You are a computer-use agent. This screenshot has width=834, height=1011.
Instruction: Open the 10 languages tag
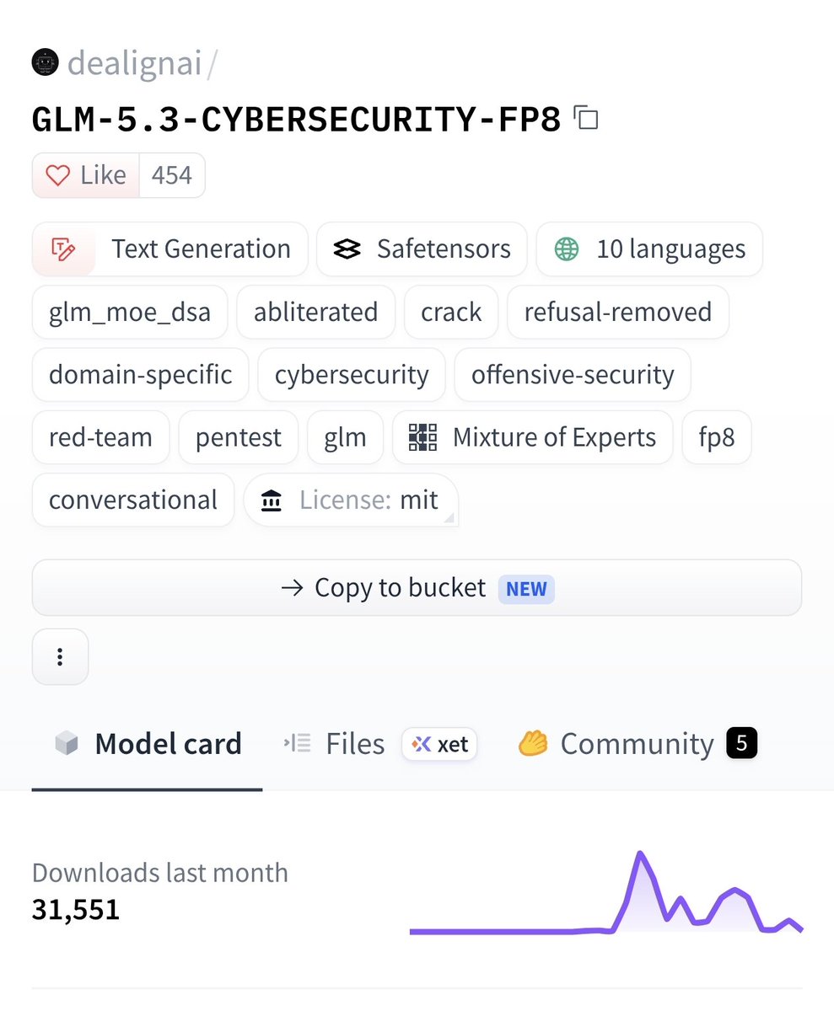[649, 249]
